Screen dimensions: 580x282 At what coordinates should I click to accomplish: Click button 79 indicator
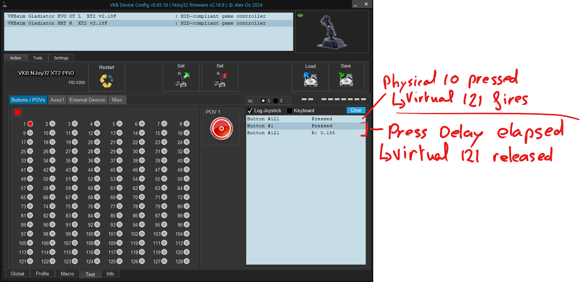pos(164,206)
